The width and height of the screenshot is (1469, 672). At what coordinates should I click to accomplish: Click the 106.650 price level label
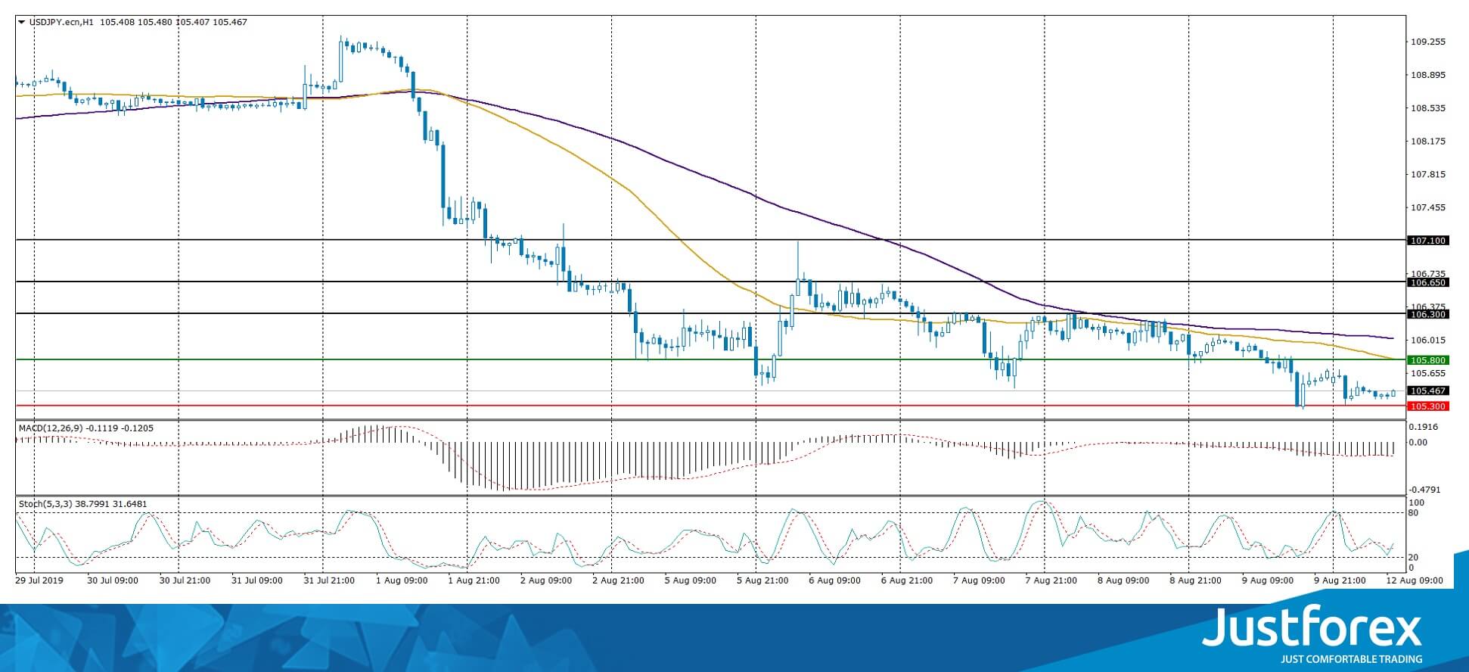click(x=1427, y=282)
